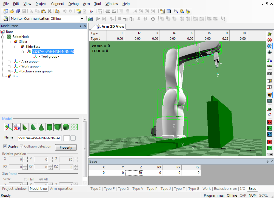Click the 2D view mode icon
This screenshot has width=274, height=198.
270,101
